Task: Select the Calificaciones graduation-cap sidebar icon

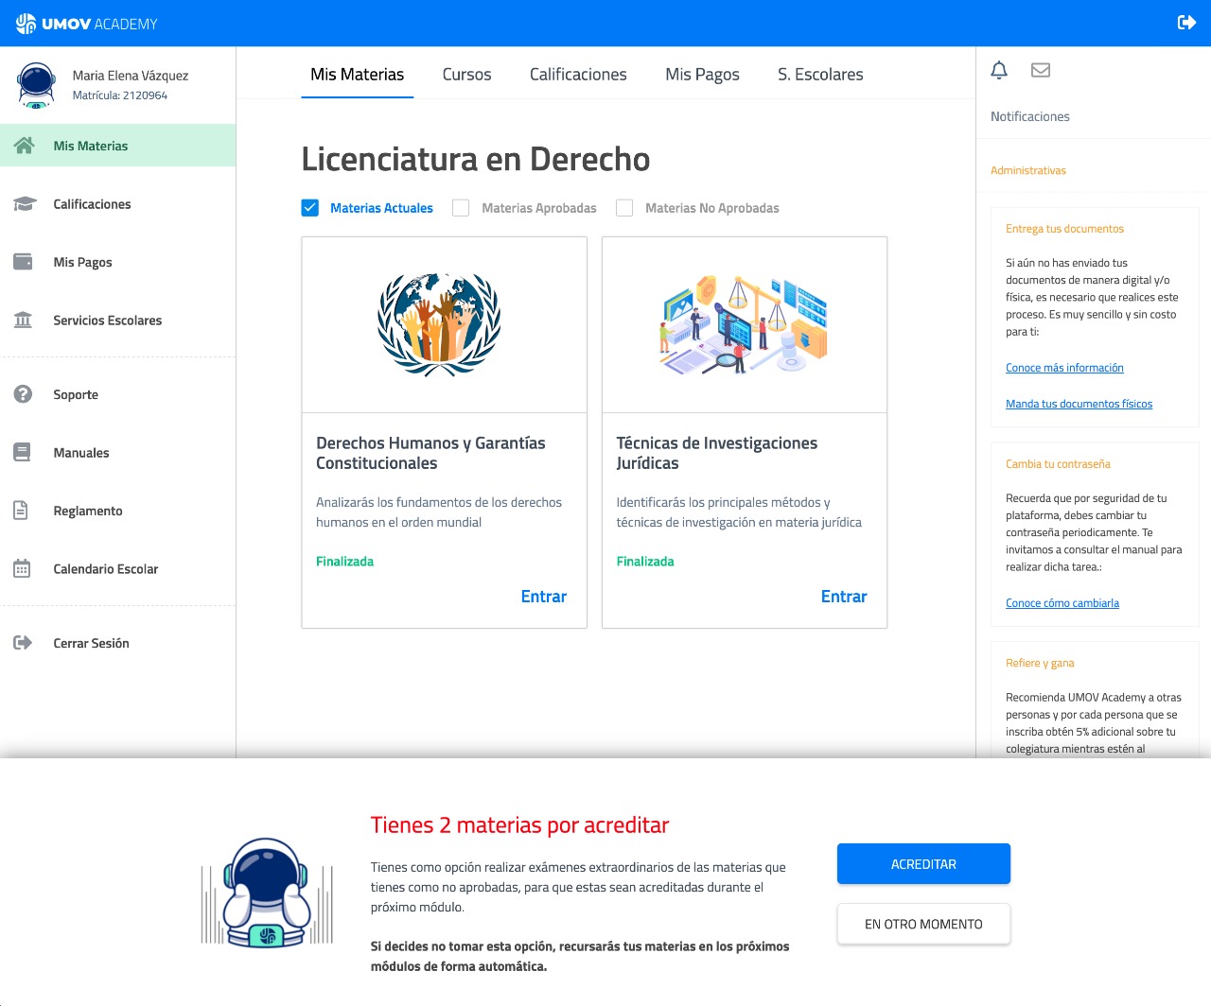Action: click(22, 203)
